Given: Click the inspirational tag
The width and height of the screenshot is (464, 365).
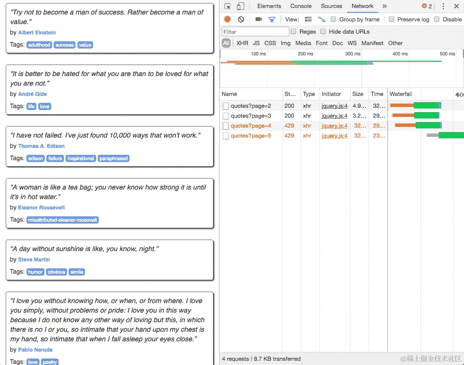Looking at the screenshot, I should point(80,159).
